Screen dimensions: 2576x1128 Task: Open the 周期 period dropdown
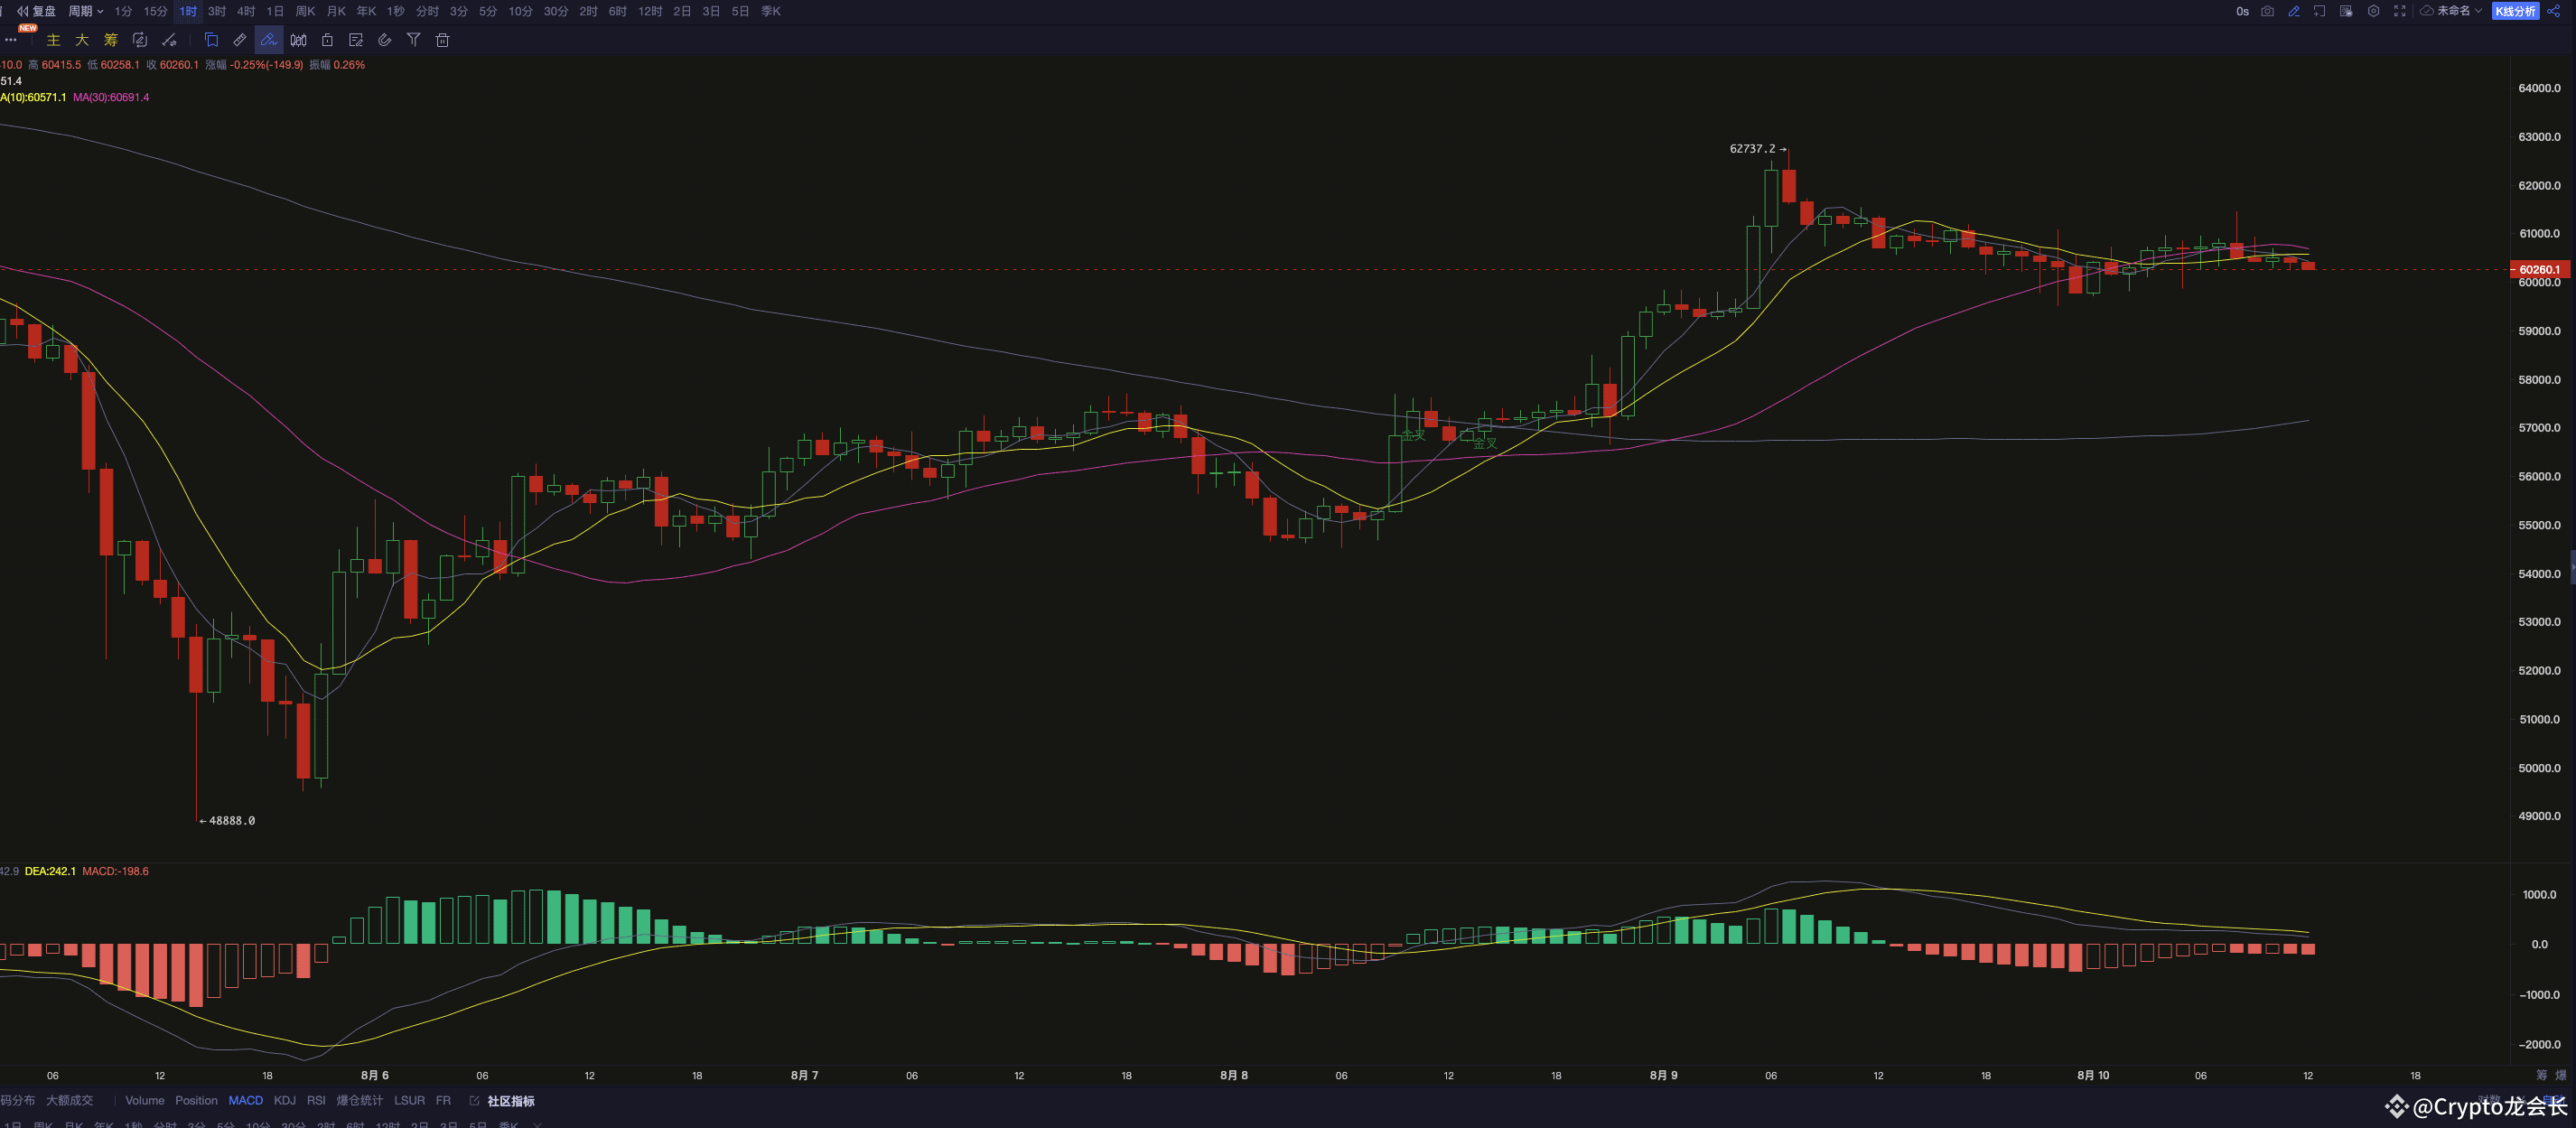(x=85, y=11)
